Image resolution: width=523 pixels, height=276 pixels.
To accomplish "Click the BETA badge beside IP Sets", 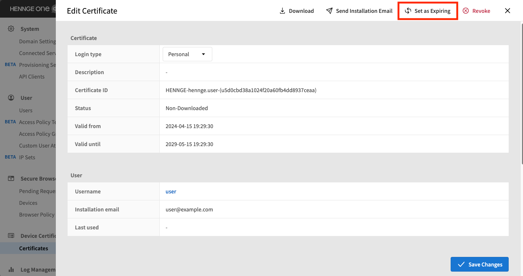I will tap(10, 157).
